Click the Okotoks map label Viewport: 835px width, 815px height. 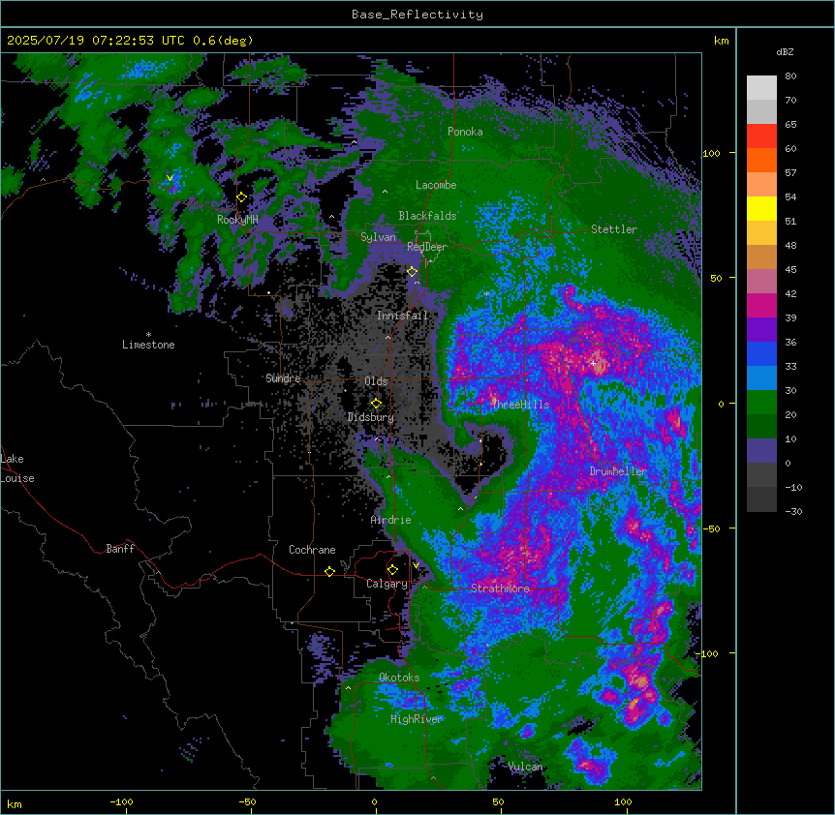point(399,678)
